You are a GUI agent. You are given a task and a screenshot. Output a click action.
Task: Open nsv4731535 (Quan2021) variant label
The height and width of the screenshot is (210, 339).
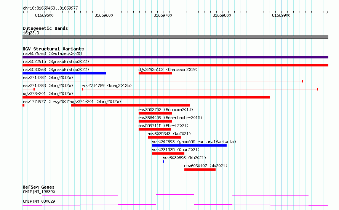point(176,150)
